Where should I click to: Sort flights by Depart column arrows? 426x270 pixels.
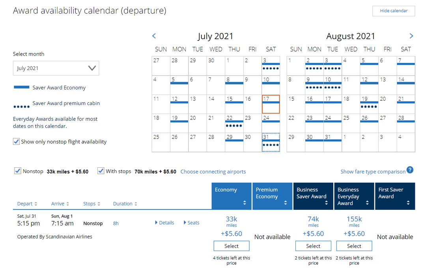click(36, 204)
